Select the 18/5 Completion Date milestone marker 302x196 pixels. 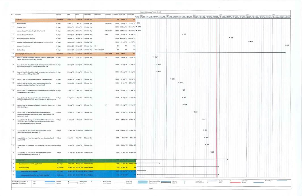(x=230, y=38)
